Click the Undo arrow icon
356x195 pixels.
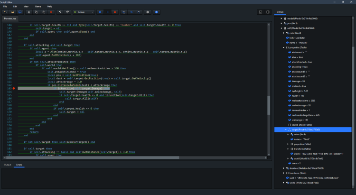tap(59, 12)
